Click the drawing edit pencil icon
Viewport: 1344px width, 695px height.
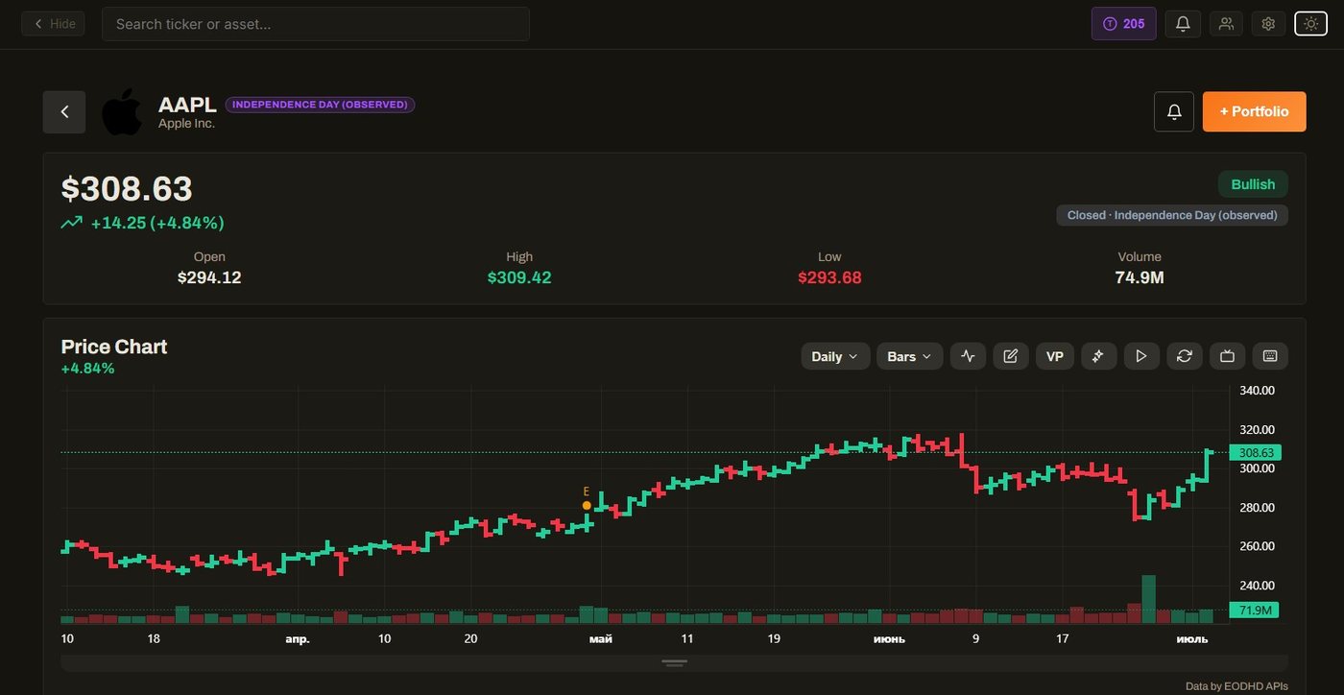click(1010, 356)
